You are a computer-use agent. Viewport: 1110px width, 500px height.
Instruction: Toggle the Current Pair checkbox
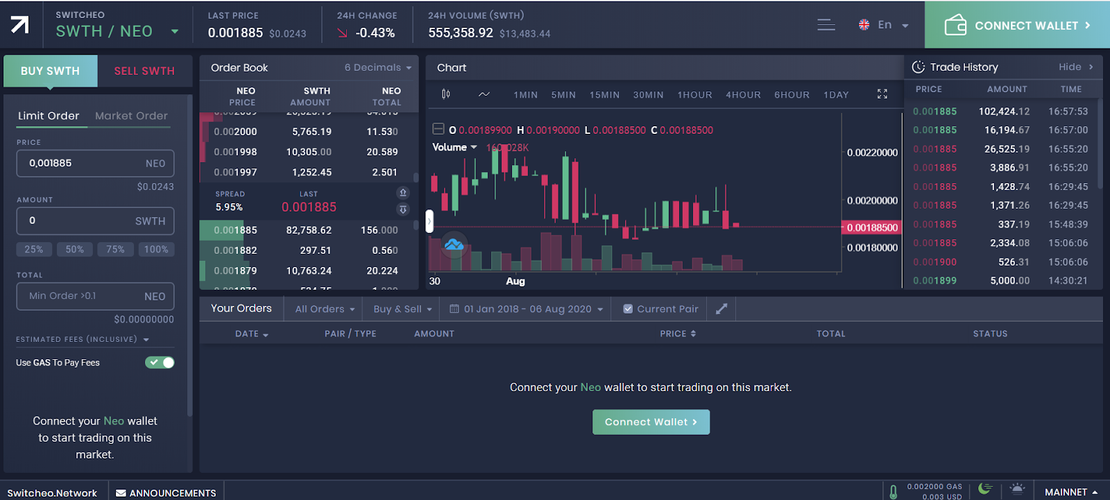pos(628,309)
